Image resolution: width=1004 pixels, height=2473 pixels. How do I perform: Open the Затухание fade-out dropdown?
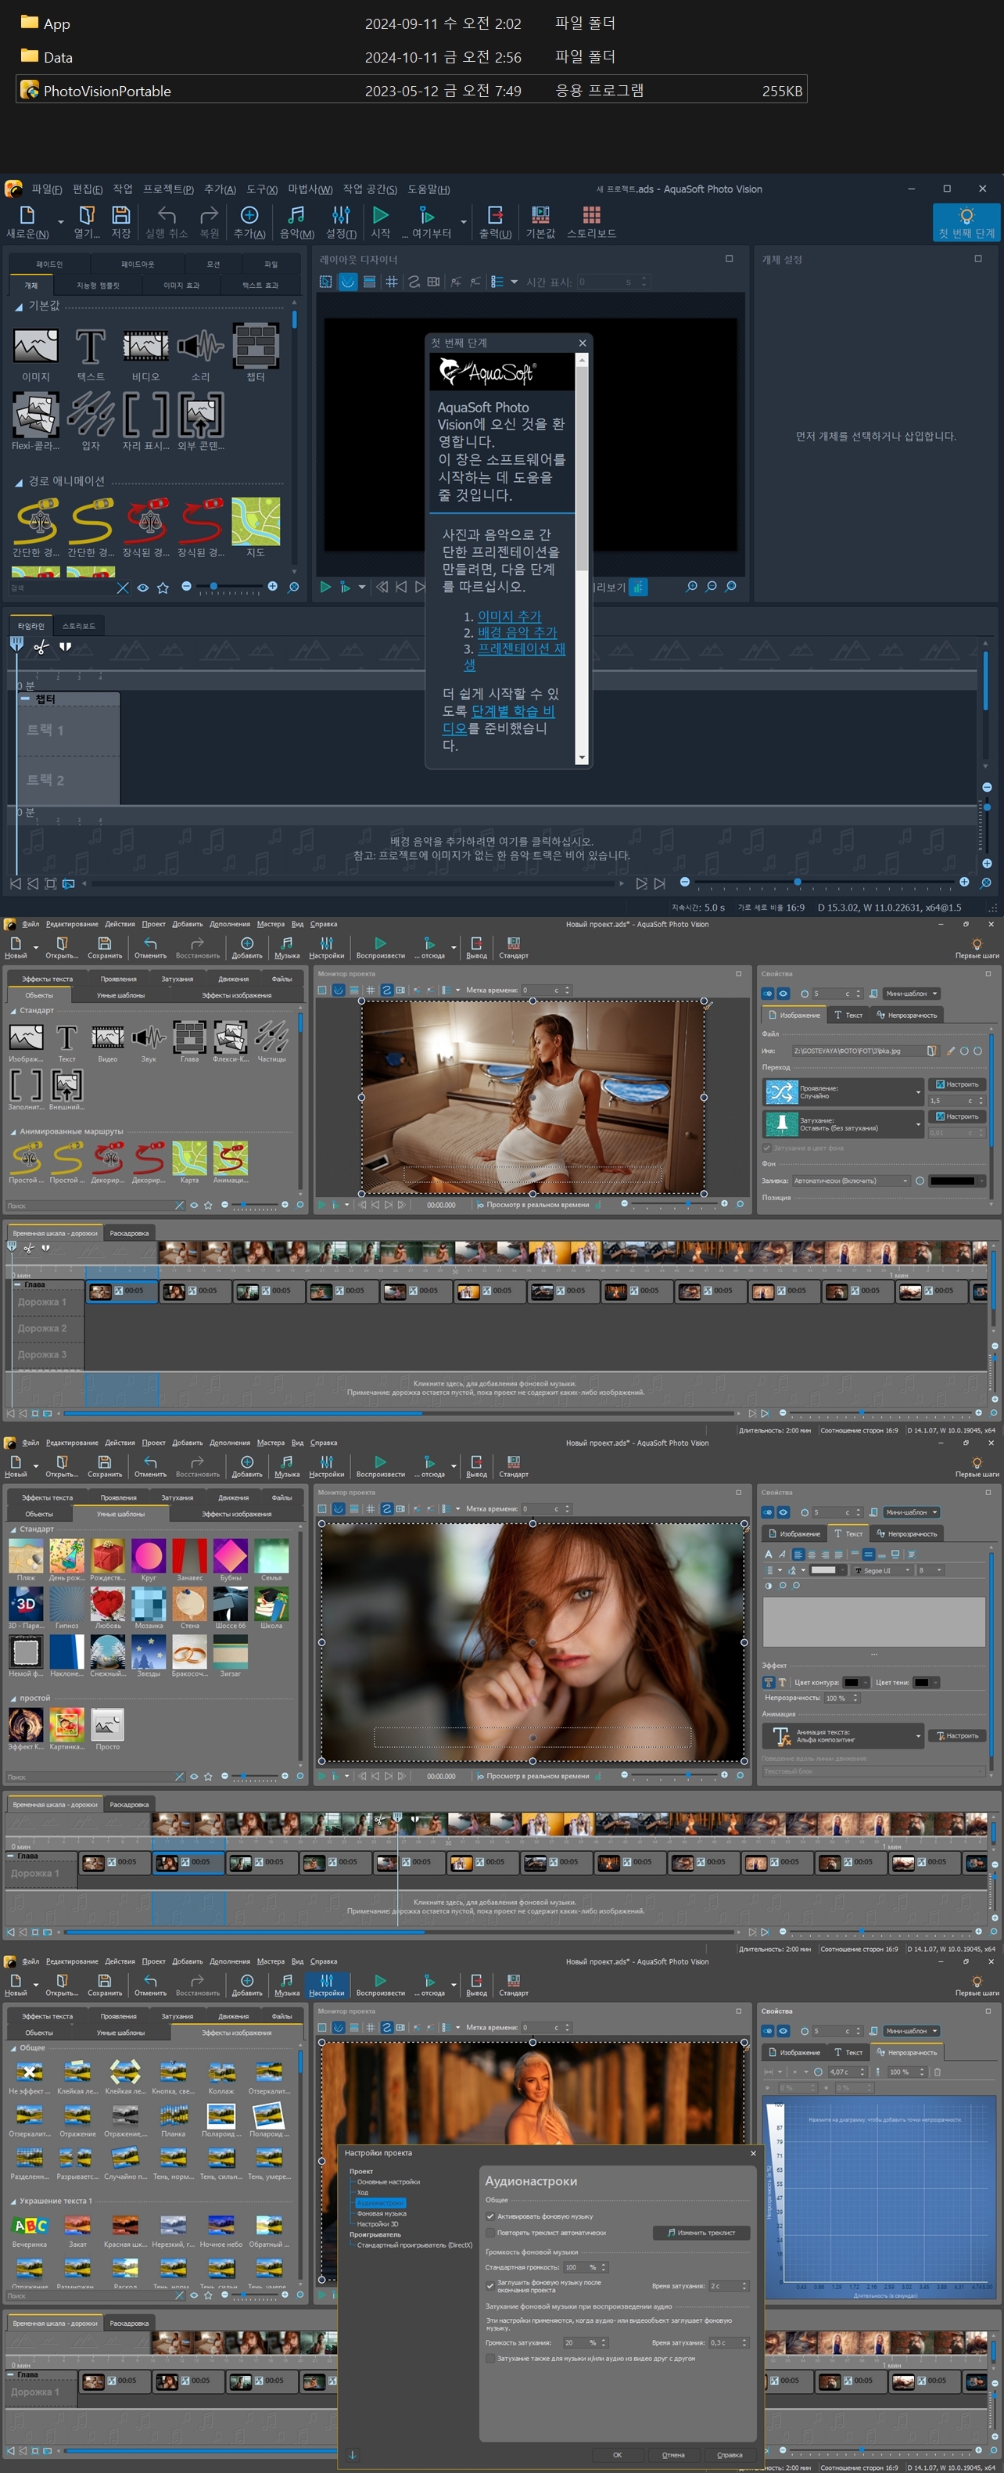click(x=844, y=1123)
